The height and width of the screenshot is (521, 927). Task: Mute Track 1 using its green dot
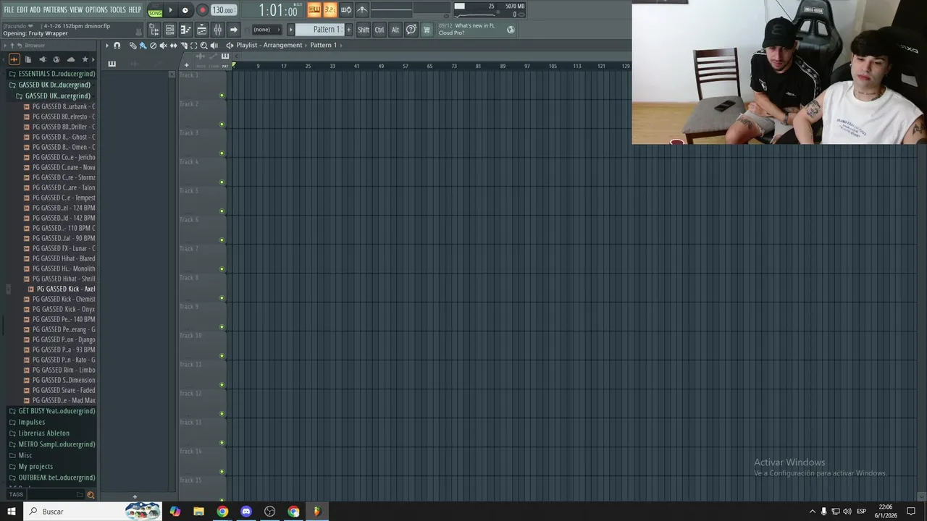(x=222, y=96)
